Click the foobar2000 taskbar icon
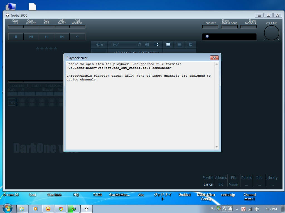 [x=87, y=209]
